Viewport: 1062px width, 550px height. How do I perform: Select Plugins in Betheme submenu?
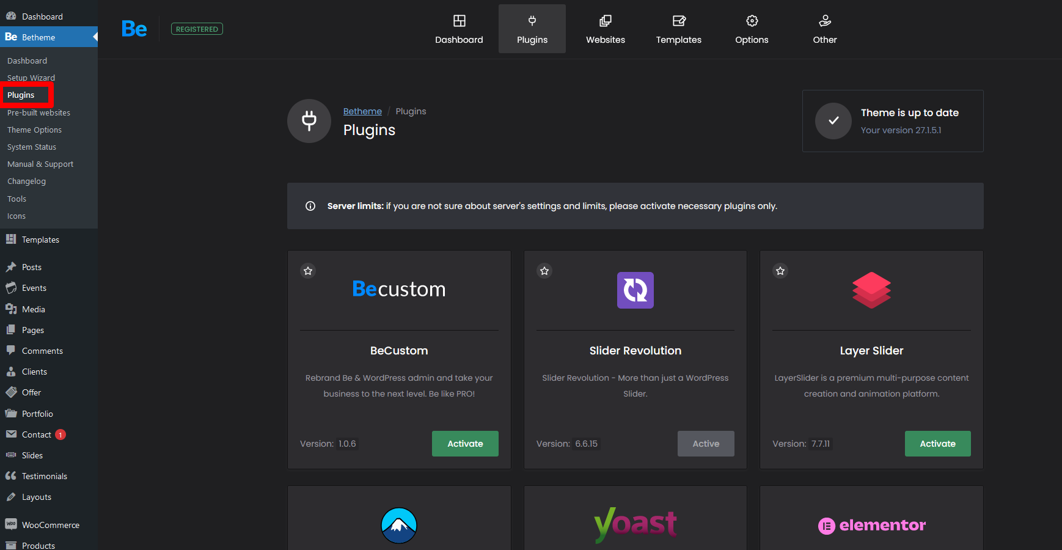pos(21,95)
